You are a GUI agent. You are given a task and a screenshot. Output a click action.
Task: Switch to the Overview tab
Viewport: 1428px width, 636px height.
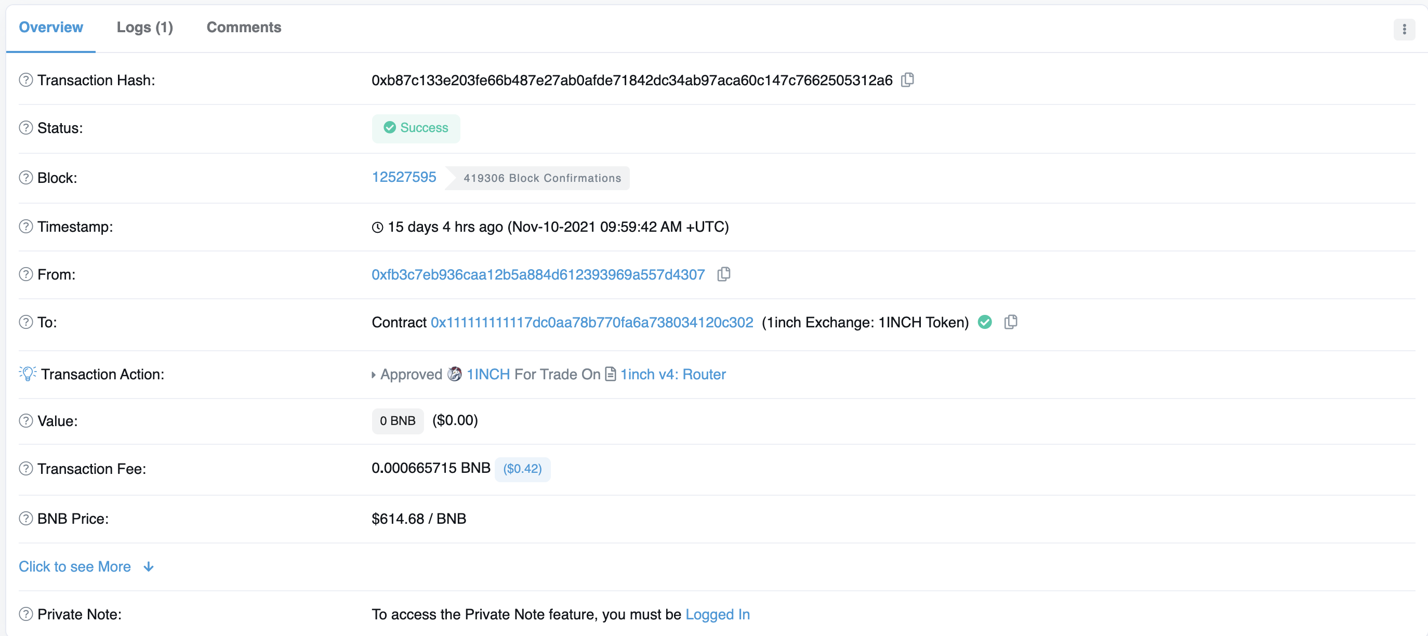[x=51, y=27]
